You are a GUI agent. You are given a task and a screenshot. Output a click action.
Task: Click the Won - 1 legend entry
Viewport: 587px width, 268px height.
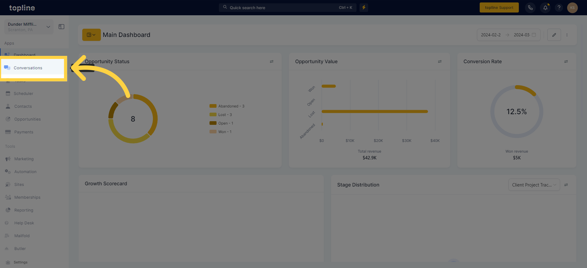(x=220, y=132)
